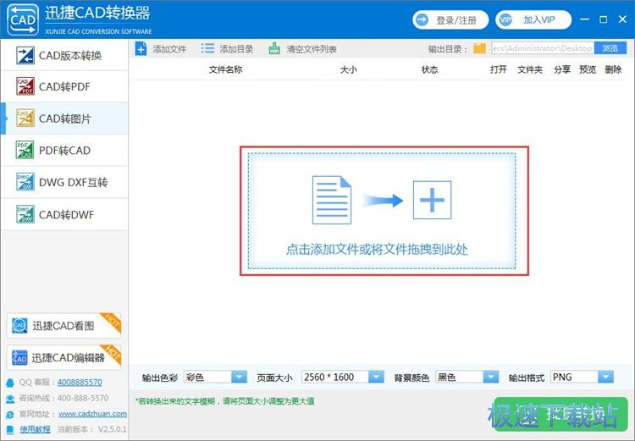Click the 清空文件列表 text button

(312, 49)
